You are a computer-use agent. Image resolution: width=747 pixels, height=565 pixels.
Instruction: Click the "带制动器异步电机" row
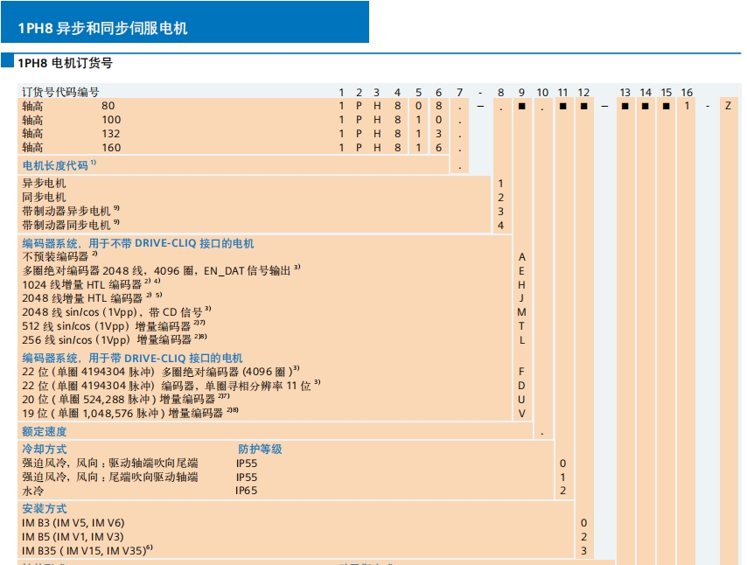[71, 211]
